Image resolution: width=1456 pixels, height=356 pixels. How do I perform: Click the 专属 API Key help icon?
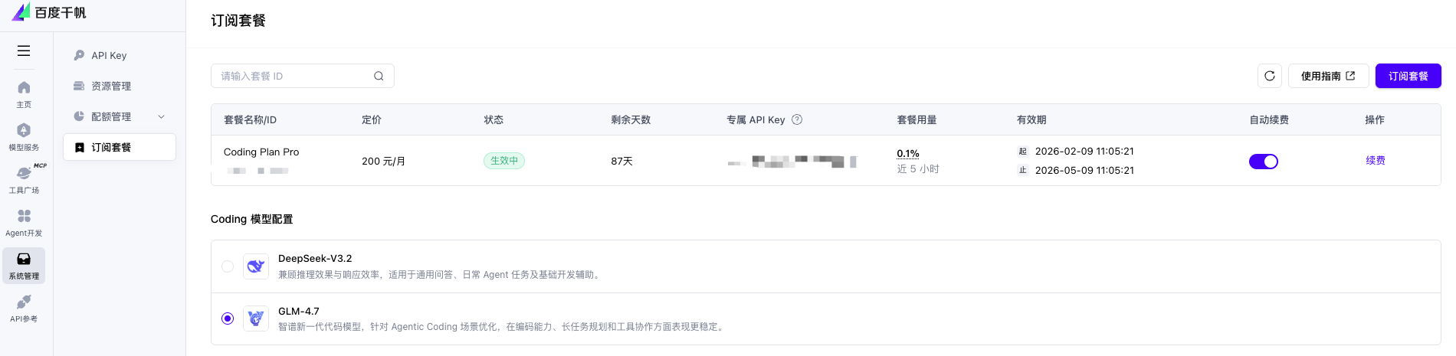(x=797, y=119)
